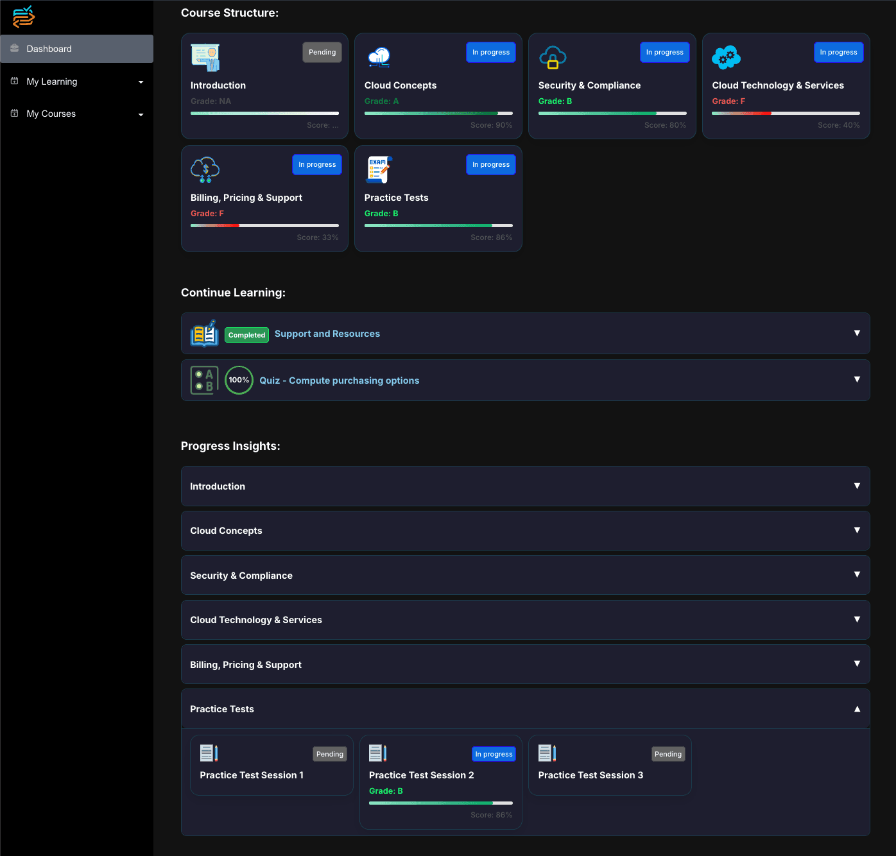896x856 pixels.
Task: Click the Introduction certificate icon
Action: coord(205,57)
